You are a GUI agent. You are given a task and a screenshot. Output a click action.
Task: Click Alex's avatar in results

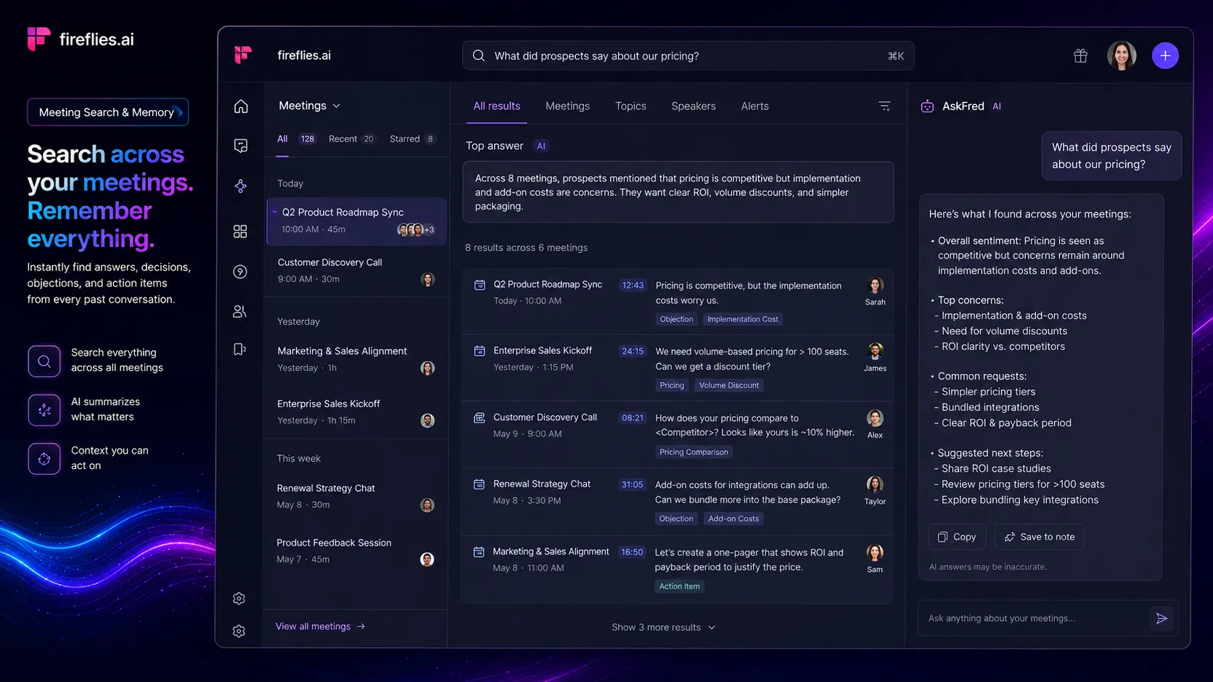point(875,418)
